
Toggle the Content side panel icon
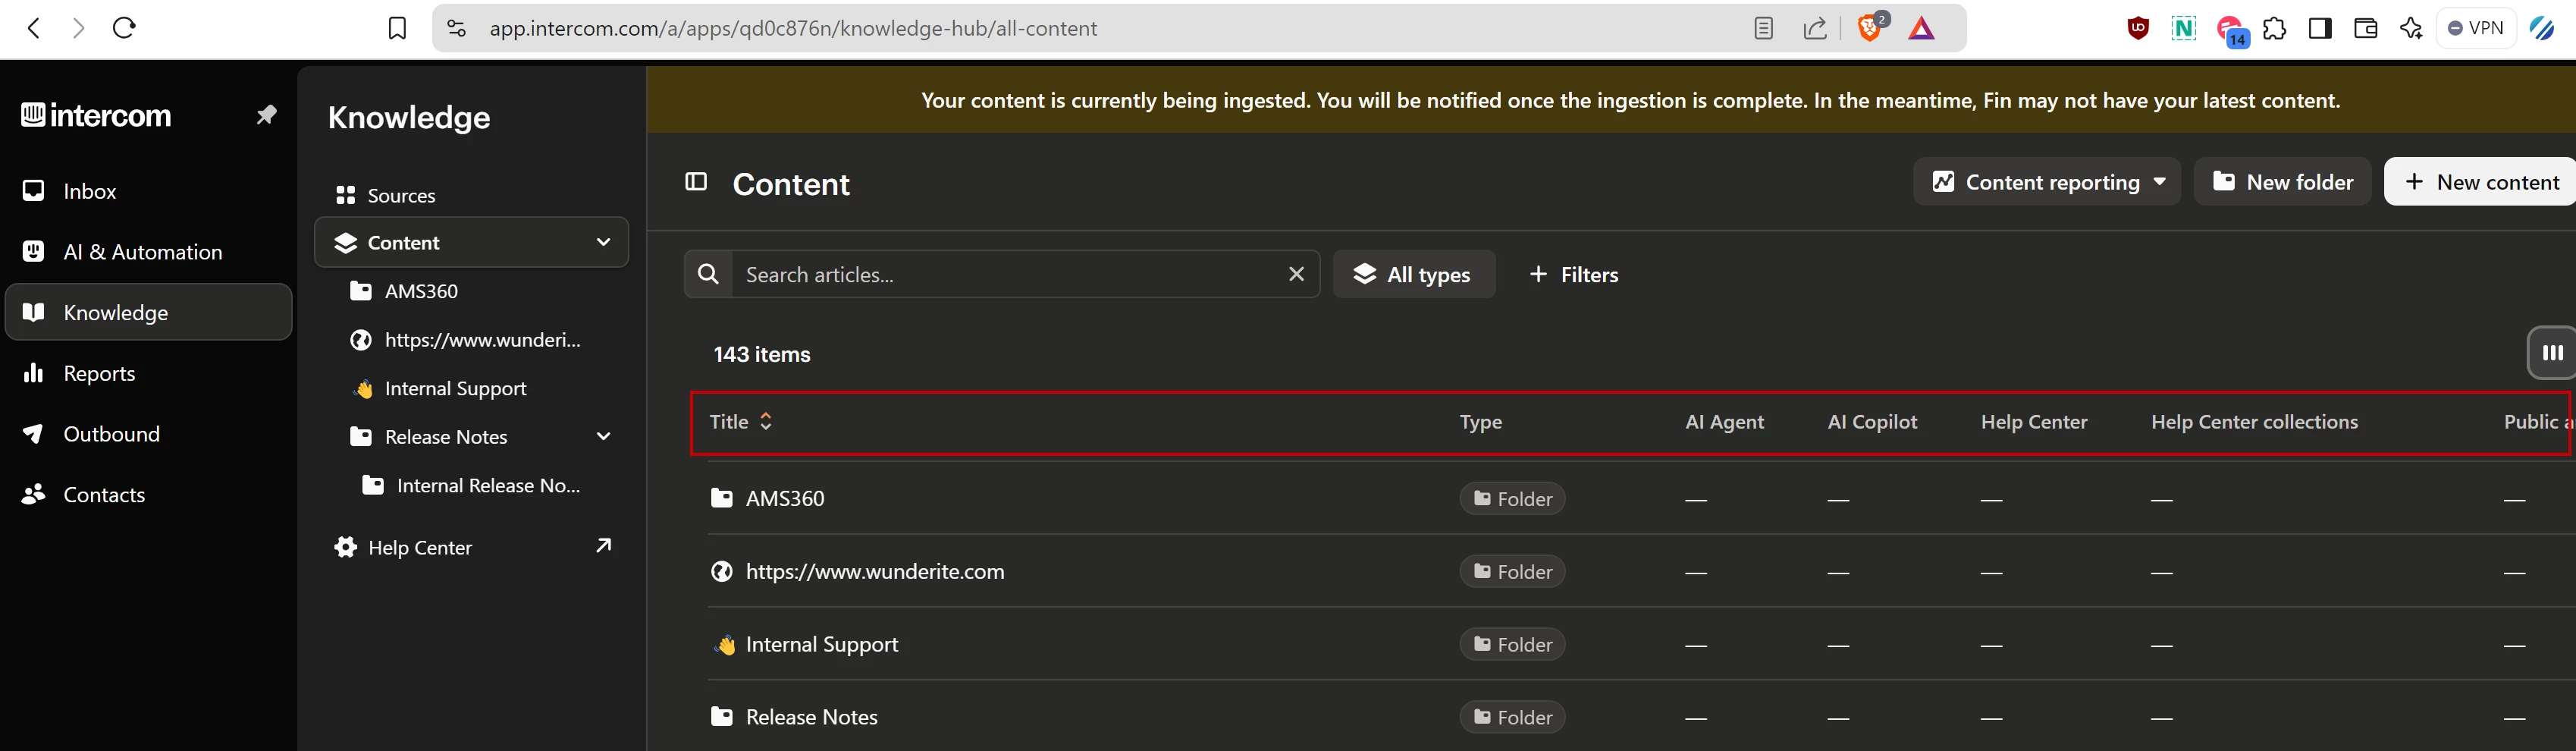pos(696,182)
